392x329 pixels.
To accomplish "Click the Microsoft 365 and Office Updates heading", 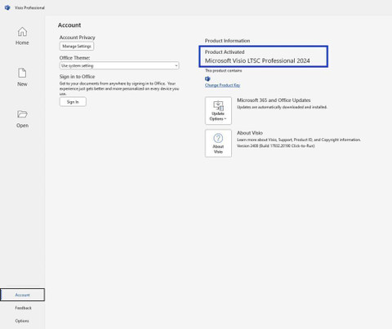I will tap(274, 100).
